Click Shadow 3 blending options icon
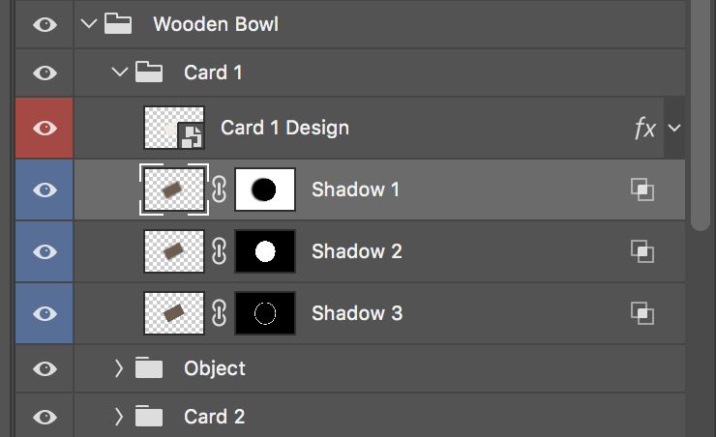This screenshot has width=716, height=437. 641,313
